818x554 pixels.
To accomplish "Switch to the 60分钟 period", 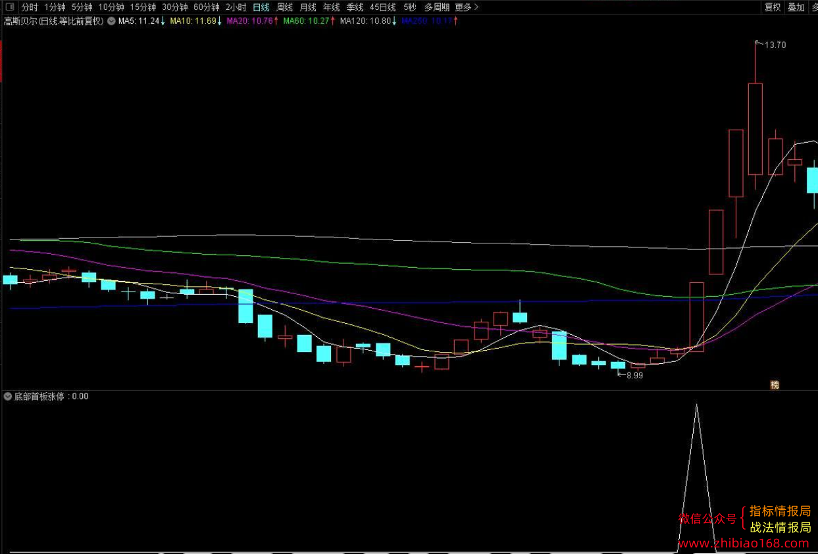I will 207,7.
